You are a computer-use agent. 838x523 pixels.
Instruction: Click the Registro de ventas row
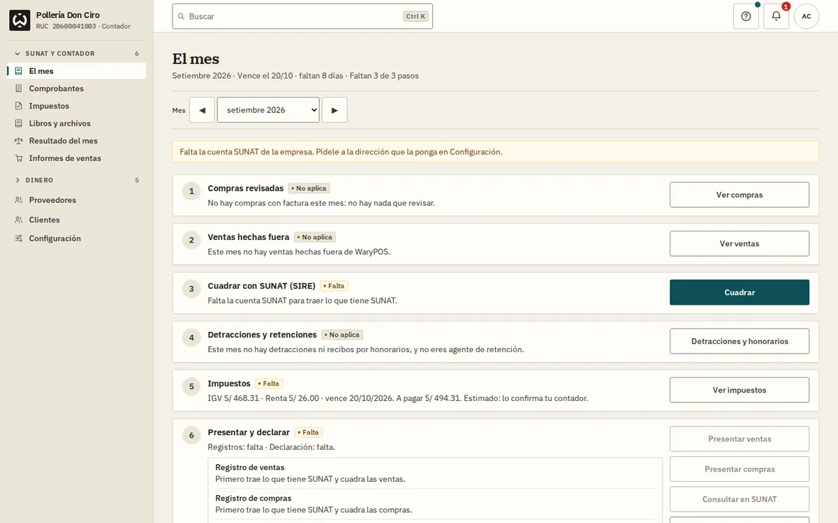pos(435,473)
